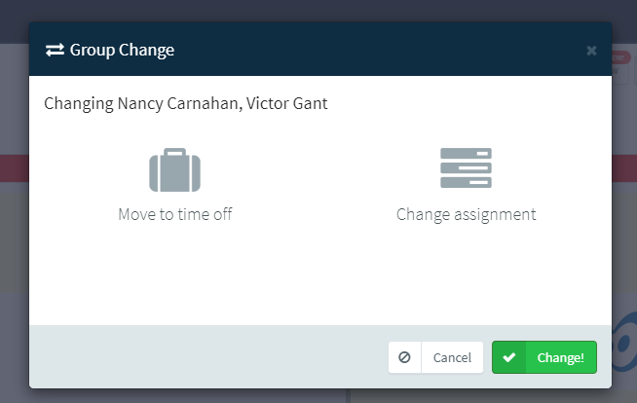Screen dimensions: 637x403
Task: Confirm with the green Change! button
Action: click(x=544, y=357)
